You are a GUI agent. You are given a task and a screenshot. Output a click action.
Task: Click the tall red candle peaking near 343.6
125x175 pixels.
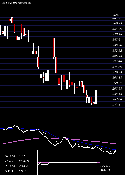54,48
